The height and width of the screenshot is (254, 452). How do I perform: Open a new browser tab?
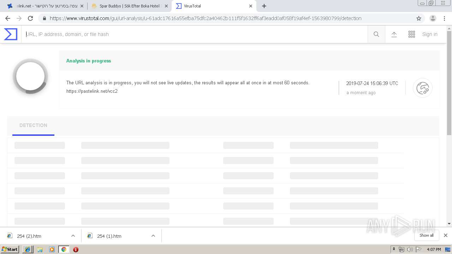click(264, 6)
